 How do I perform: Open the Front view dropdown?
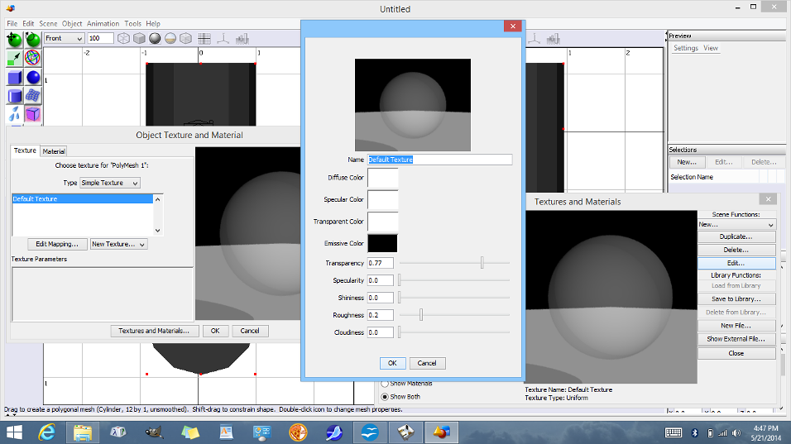pyautogui.click(x=64, y=38)
